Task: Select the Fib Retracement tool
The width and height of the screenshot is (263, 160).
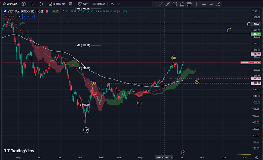Action: click(x=189, y=4)
